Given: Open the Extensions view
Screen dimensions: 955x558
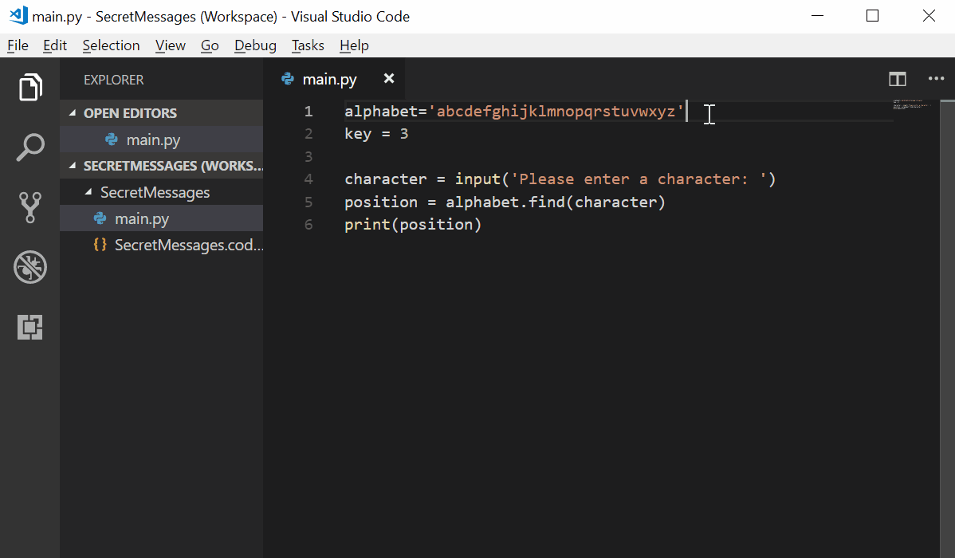Looking at the screenshot, I should click(x=29, y=327).
